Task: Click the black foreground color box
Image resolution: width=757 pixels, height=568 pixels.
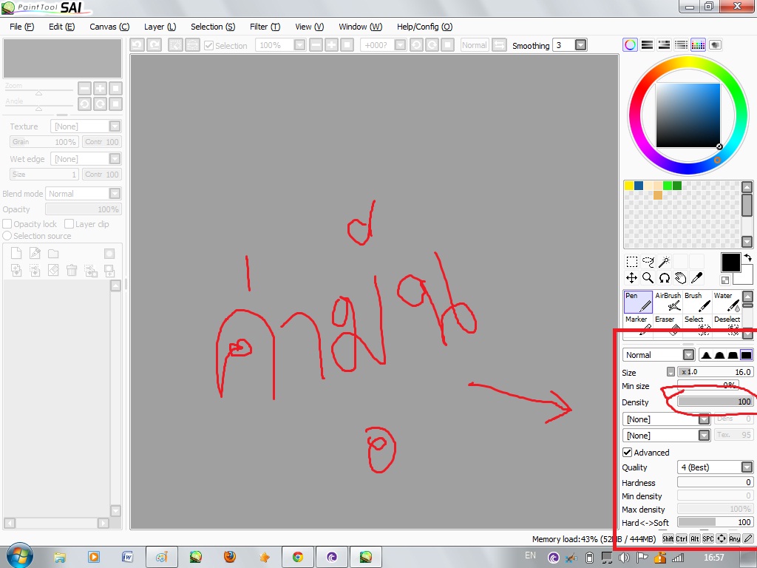Action: (x=730, y=263)
